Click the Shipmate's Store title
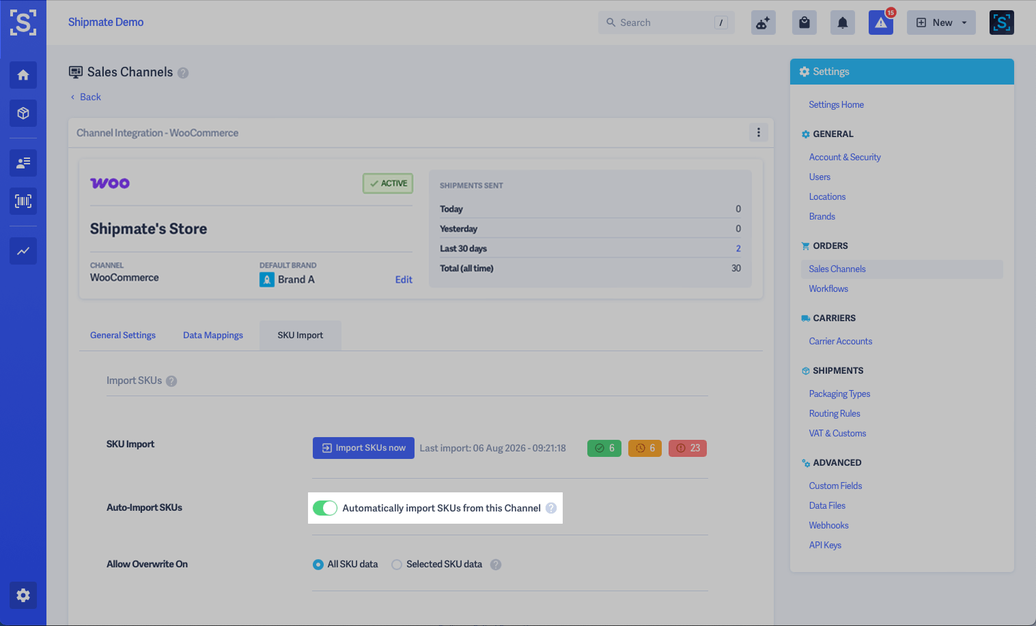Screen dimensions: 1036x626 coord(148,229)
